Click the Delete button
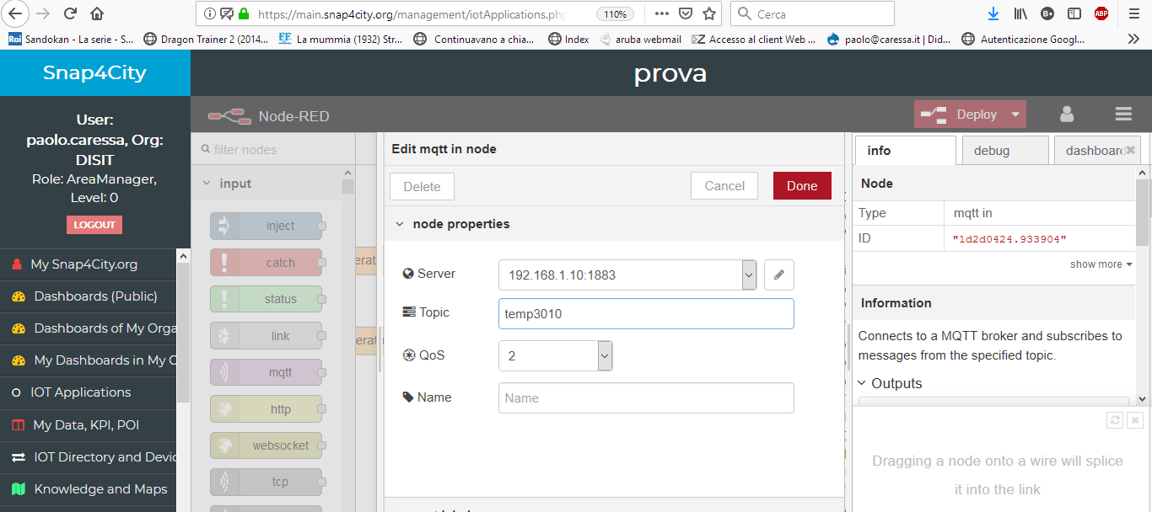This screenshot has width=1152, height=512. tap(422, 187)
